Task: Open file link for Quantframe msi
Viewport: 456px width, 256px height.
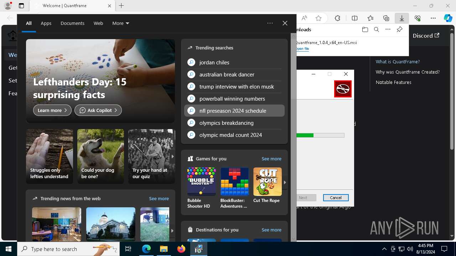Action: coord(302,49)
